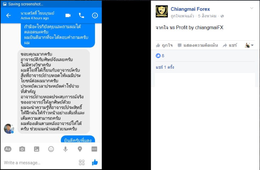Start a voice call via phone icon
260x170 pixels.
(x=82, y=15)
